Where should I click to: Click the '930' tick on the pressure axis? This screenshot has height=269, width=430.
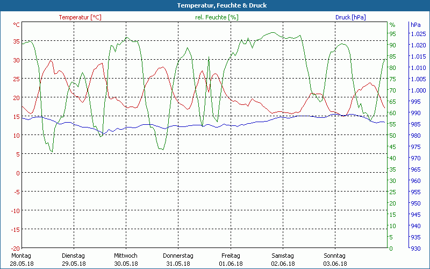click(415, 249)
